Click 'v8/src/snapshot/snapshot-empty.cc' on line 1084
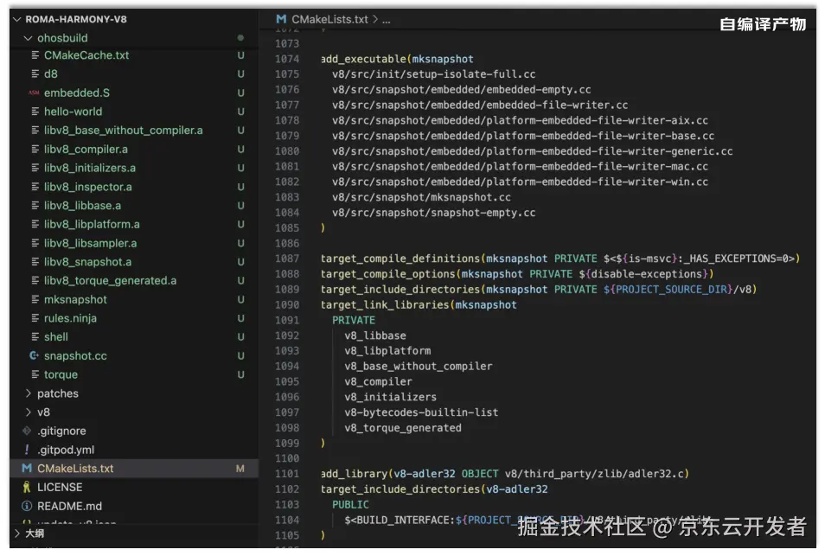This screenshot has height=556, width=825. pyautogui.click(x=433, y=213)
